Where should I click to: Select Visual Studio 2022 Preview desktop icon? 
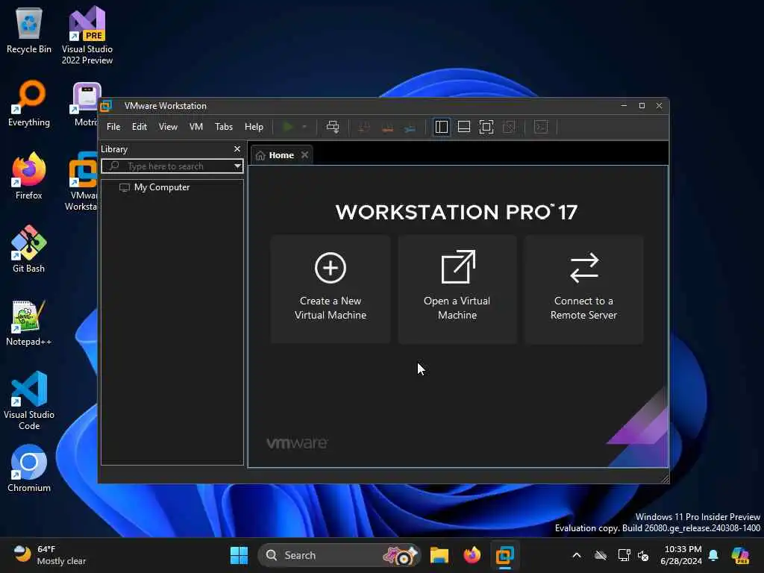[87, 35]
